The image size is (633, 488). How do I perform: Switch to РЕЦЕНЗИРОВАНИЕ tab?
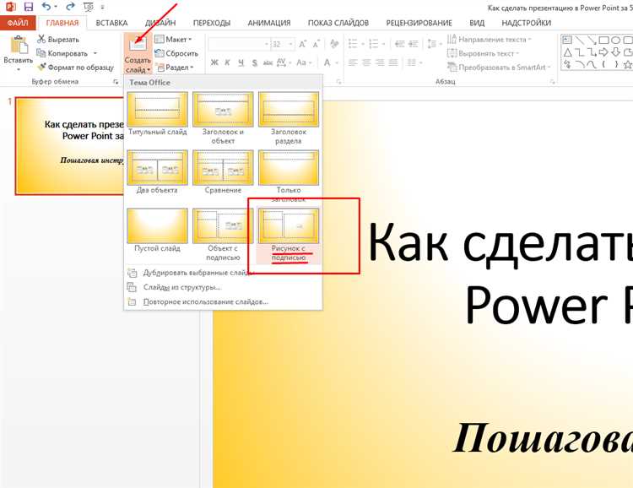coord(419,23)
